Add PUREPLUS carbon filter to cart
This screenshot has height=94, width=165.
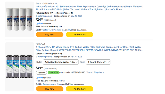79,89
